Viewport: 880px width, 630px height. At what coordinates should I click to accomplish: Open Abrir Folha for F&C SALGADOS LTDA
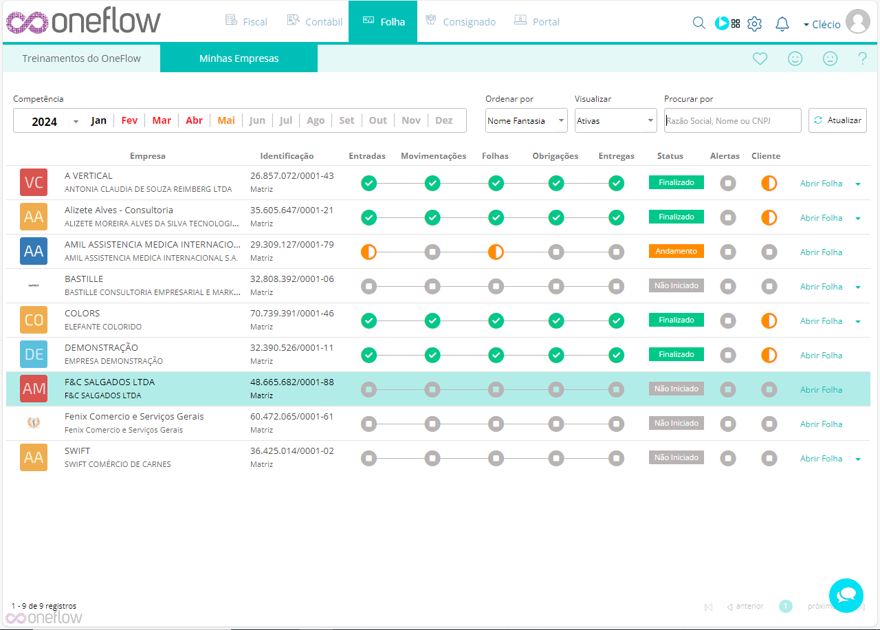coord(821,390)
